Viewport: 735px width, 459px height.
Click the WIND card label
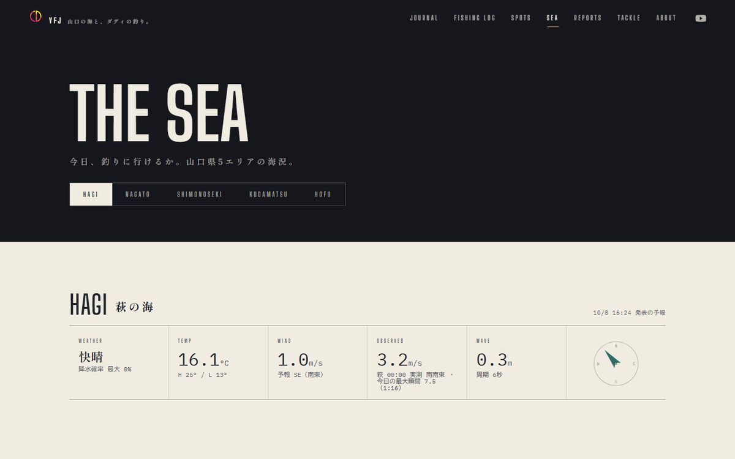(x=284, y=341)
